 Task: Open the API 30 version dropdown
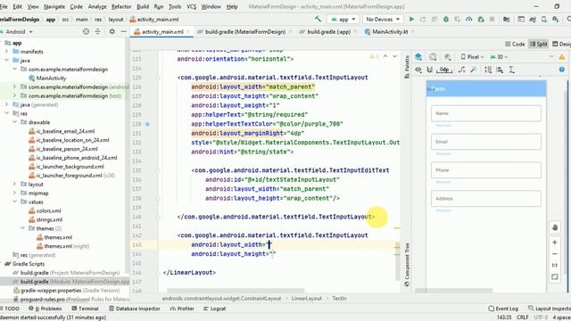point(499,57)
